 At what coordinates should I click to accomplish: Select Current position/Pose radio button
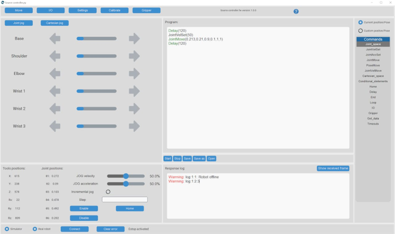coord(361,22)
